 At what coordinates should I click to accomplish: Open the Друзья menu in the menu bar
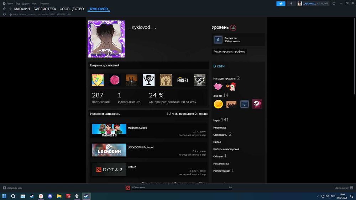(x=26, y=4)
